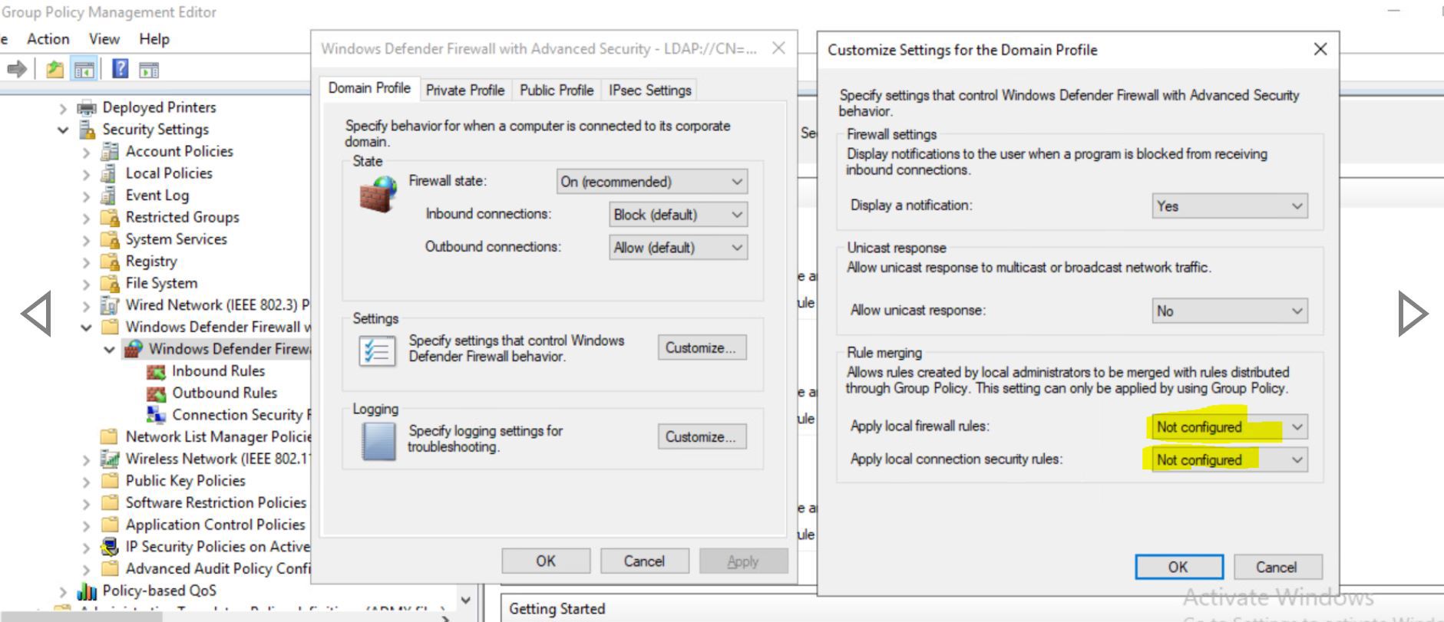
Task: Open the Inbound connections dropdown
Action: (678, 215)
